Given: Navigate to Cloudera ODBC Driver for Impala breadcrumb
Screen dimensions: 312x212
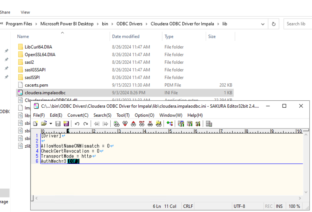Looking at the screenshot, I should coord(182,24).
